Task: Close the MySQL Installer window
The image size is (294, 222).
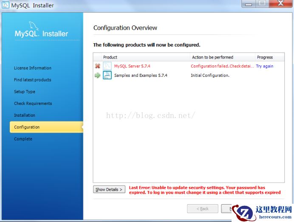Action: (x=280, y=3)
